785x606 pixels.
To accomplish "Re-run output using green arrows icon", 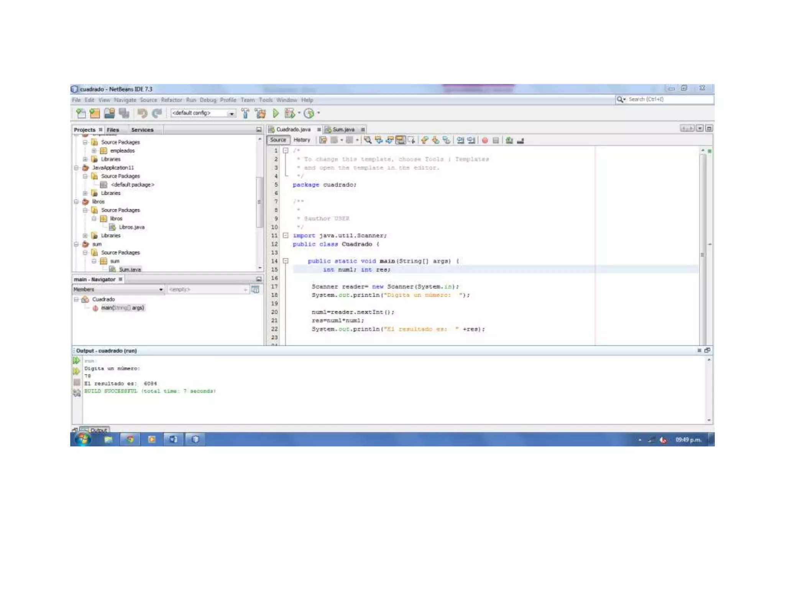I will [x=77, y=360].
